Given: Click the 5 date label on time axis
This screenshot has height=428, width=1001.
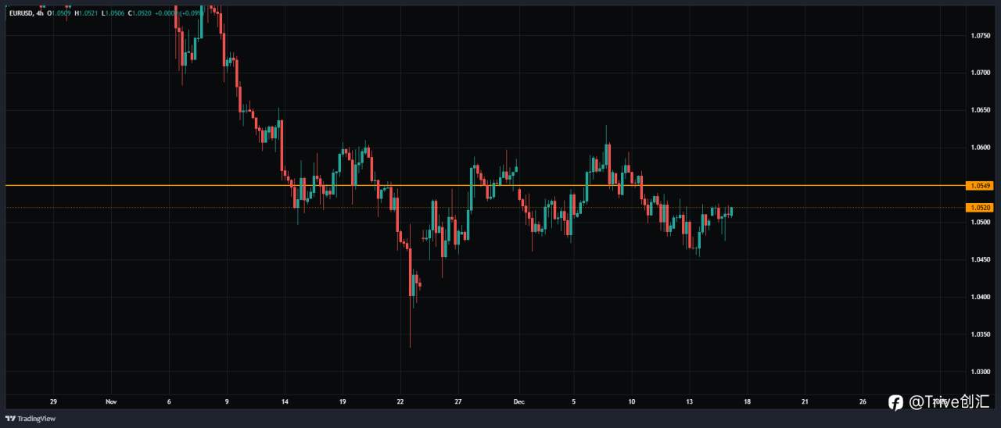Looking at the screenshot, I should [x=574, y=401].
